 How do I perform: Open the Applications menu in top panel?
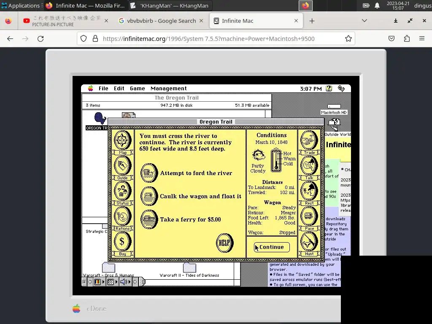tap(21, 5)
